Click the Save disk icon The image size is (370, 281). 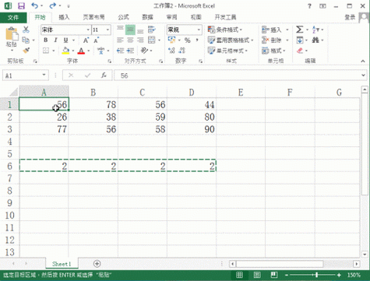21,5
